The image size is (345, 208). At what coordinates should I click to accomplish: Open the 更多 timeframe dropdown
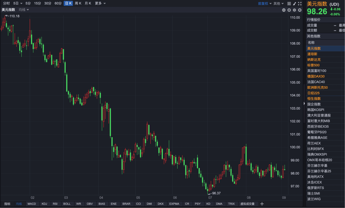(x=100, y=4)
